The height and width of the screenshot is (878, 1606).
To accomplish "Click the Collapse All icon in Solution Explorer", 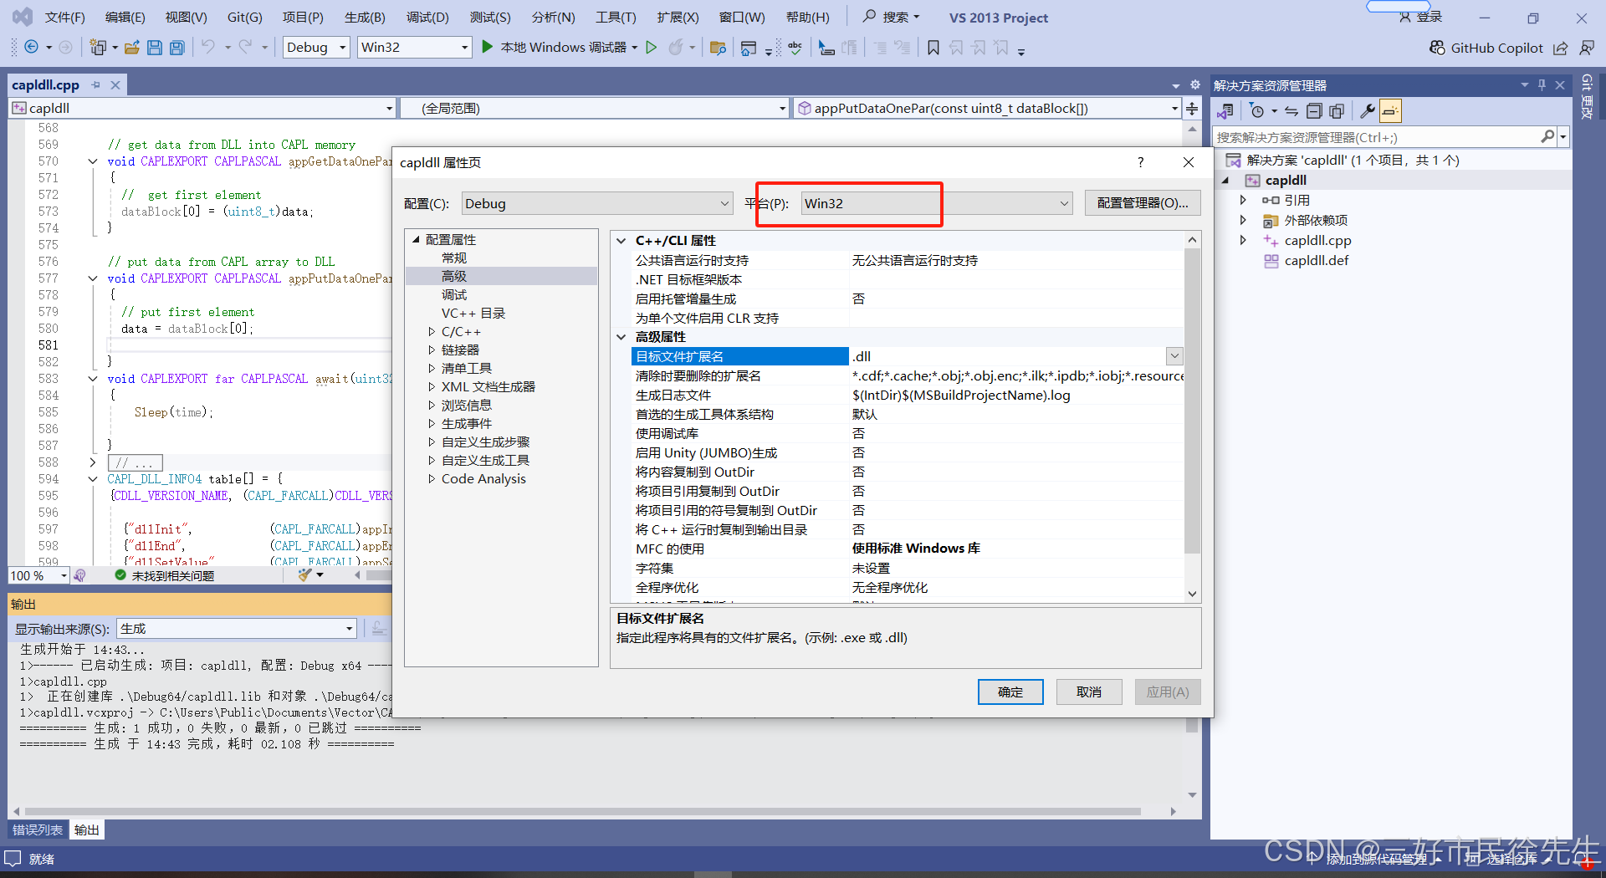I will (x=1314, y=110).
